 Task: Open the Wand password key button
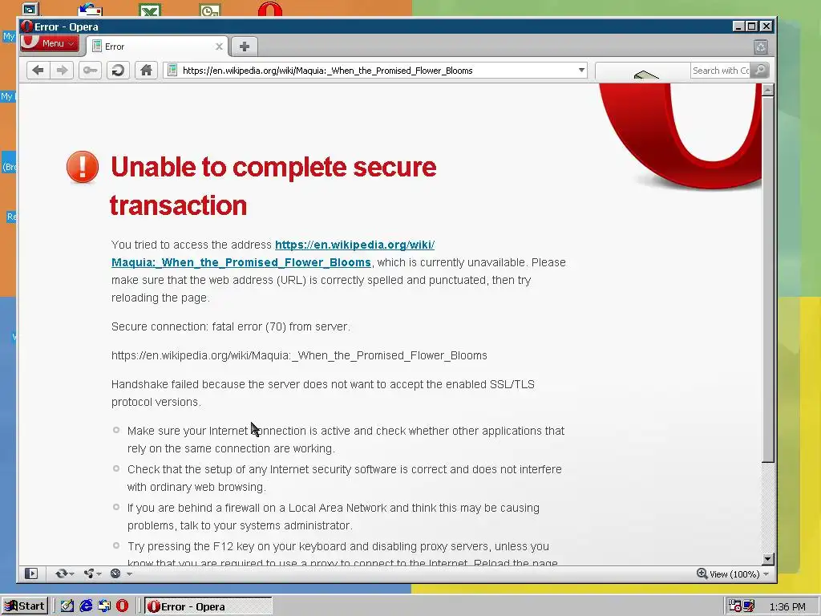click(90, 71)
